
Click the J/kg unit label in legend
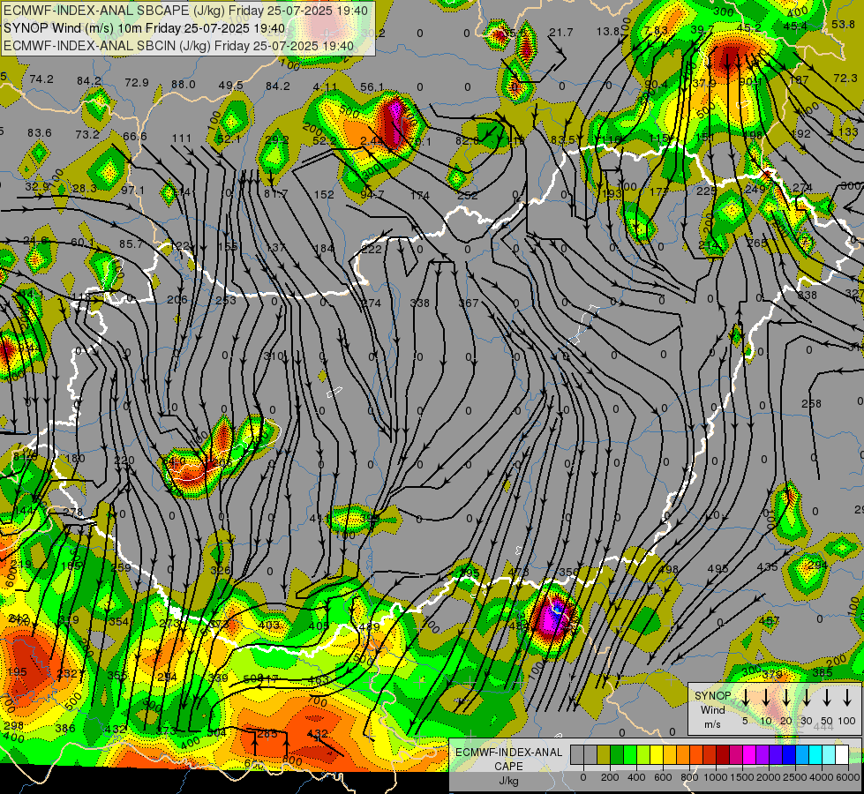click(x=508, y=780)
